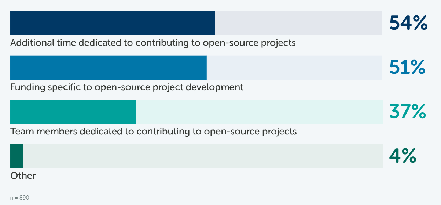Select the 4% value label
441x205 pixels.
pos(402,156)
